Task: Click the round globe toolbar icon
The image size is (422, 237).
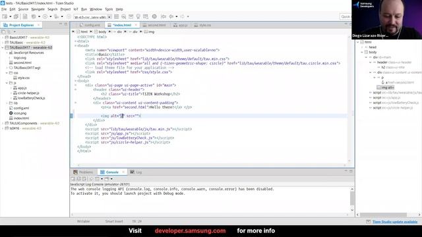Action: pyautogui.click(x=154, y=16)
